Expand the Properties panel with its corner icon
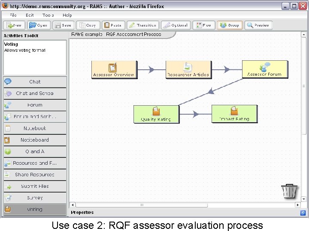 pyautogui.click(x=303, y=213)
